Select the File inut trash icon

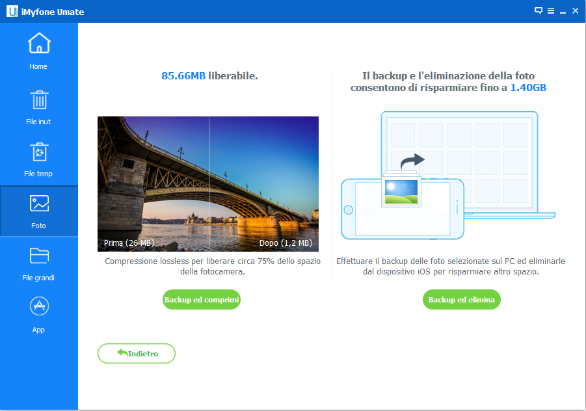click(x=39, y=101)
